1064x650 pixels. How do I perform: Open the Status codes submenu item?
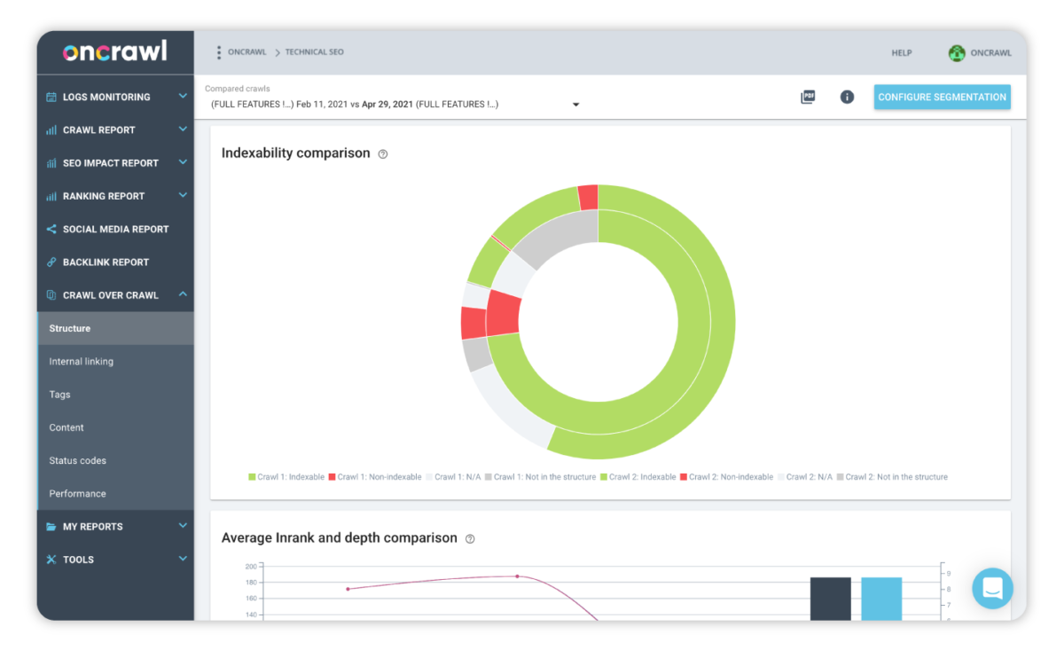pyautogui.click(x=116, y=461)
